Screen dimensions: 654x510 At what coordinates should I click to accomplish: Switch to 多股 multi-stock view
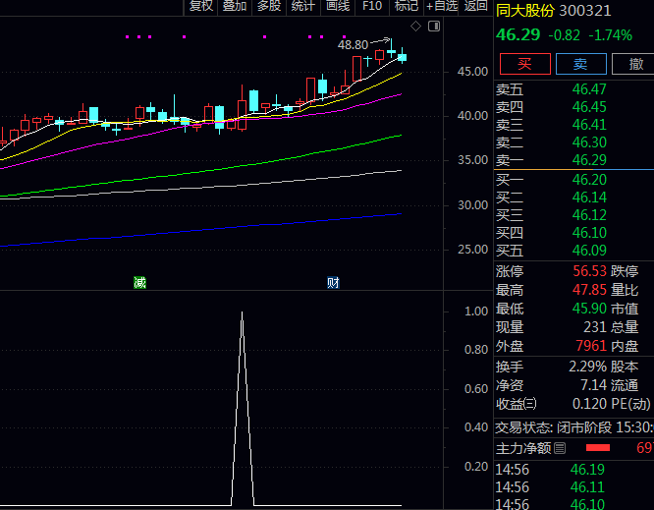[x=269, y=6]
